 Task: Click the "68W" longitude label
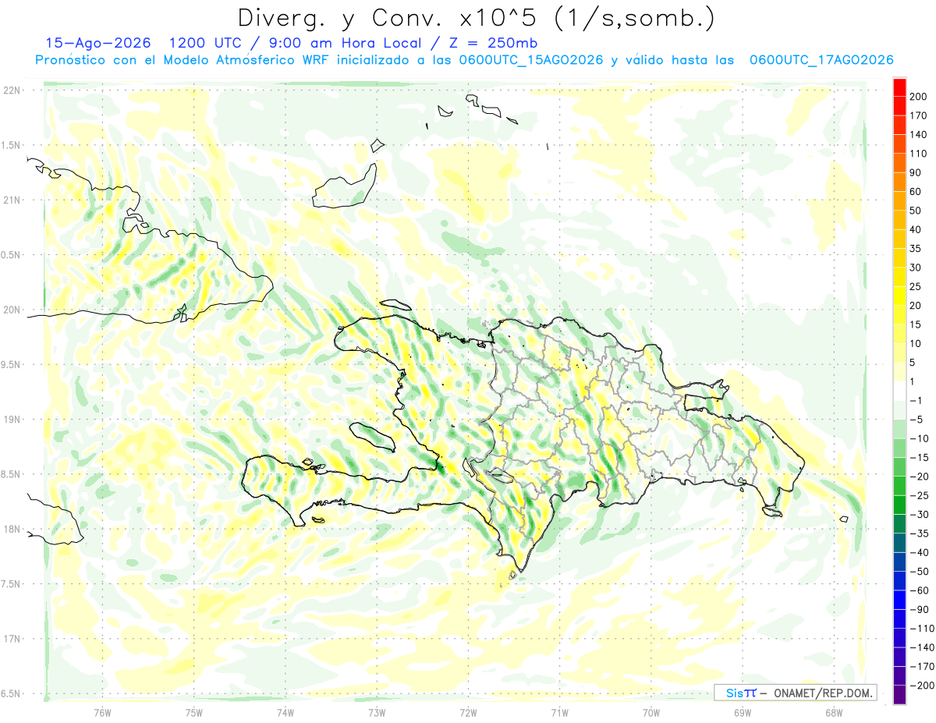pyautogui.click(x=834, y=713)
